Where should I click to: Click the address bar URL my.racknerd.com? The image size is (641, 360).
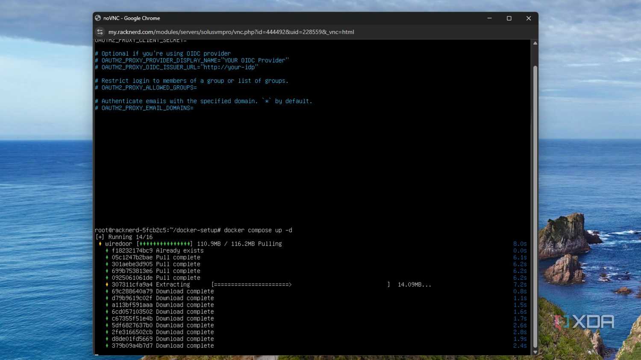pyautogui.click(x=231, y=32)
